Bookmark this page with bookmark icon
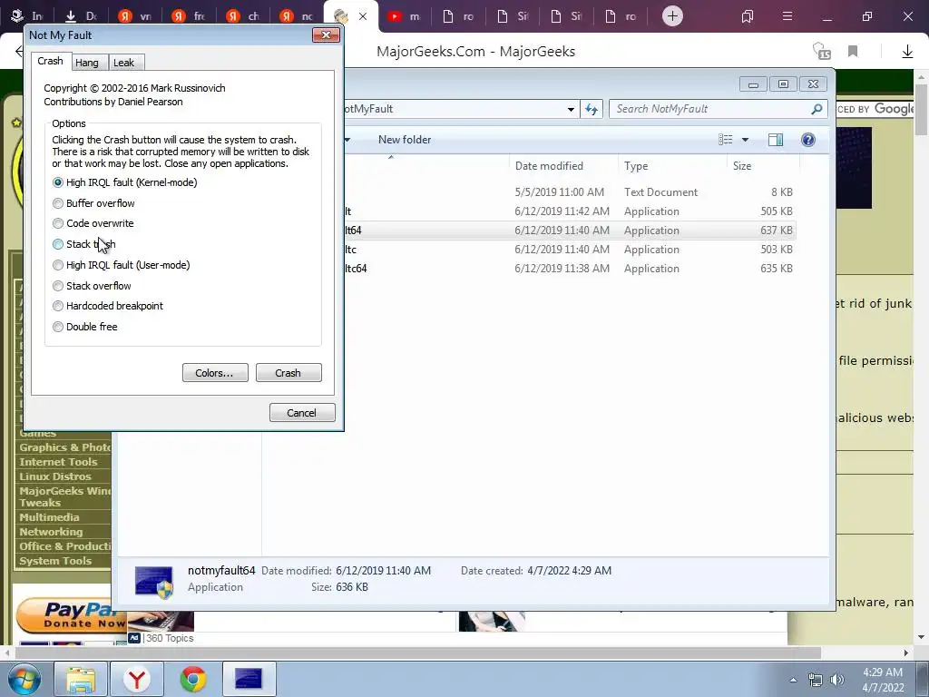 tap(853, 52)
